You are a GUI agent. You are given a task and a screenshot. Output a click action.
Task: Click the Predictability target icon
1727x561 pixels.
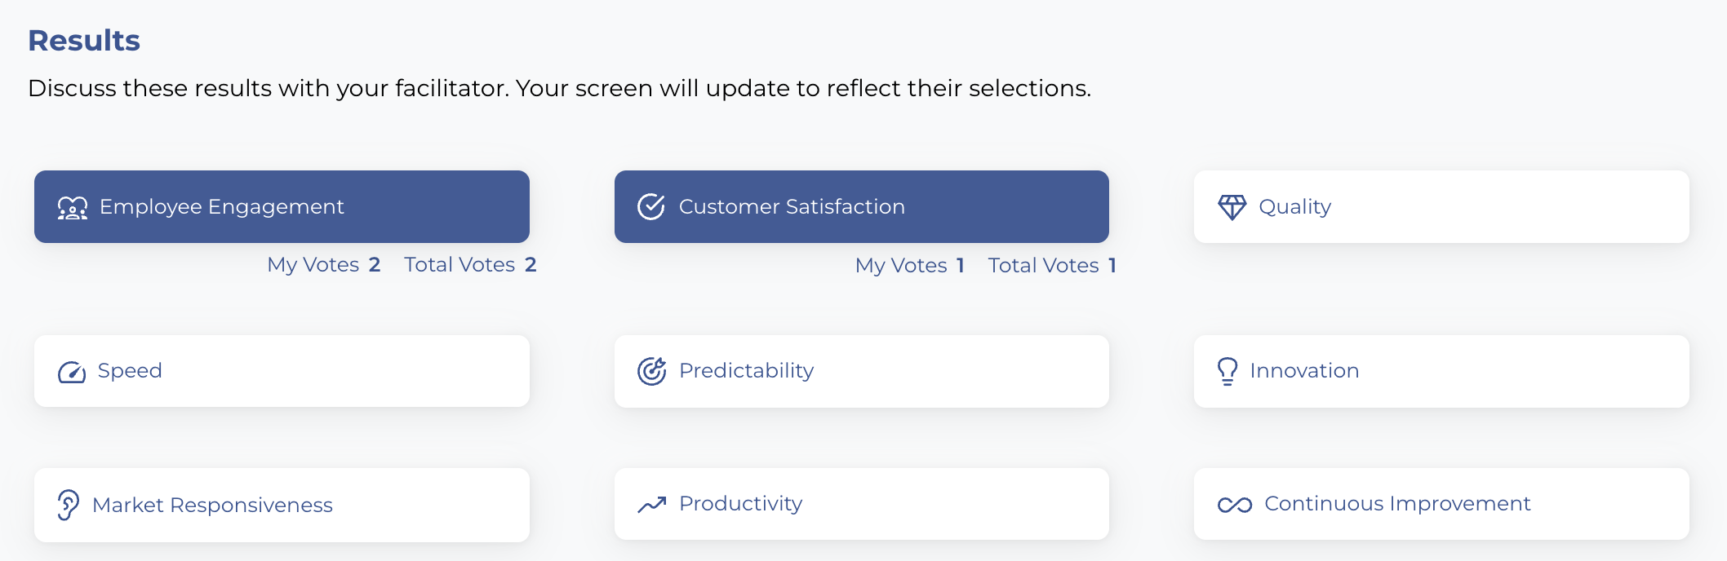pos(651,371)
